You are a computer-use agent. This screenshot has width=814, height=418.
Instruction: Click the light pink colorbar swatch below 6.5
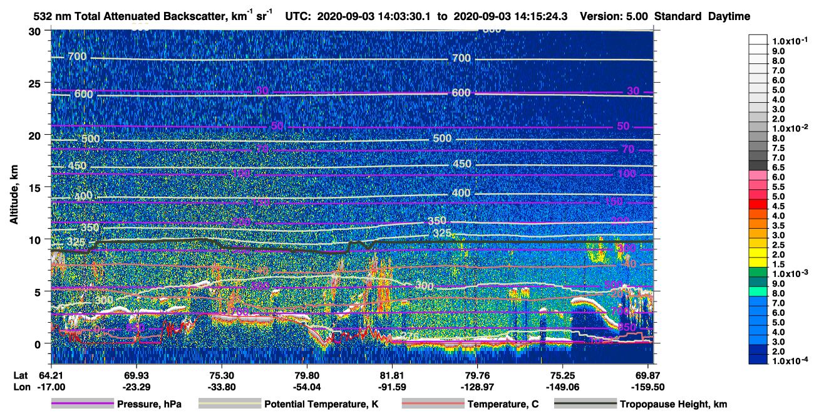tap(758, 175)
